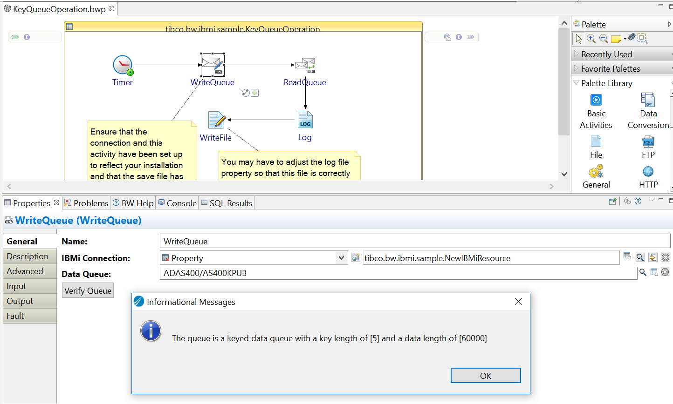Open the Basic Activities palette
Image resolution: width=673 pixels, height=404 pixels.
coord(596,112)
